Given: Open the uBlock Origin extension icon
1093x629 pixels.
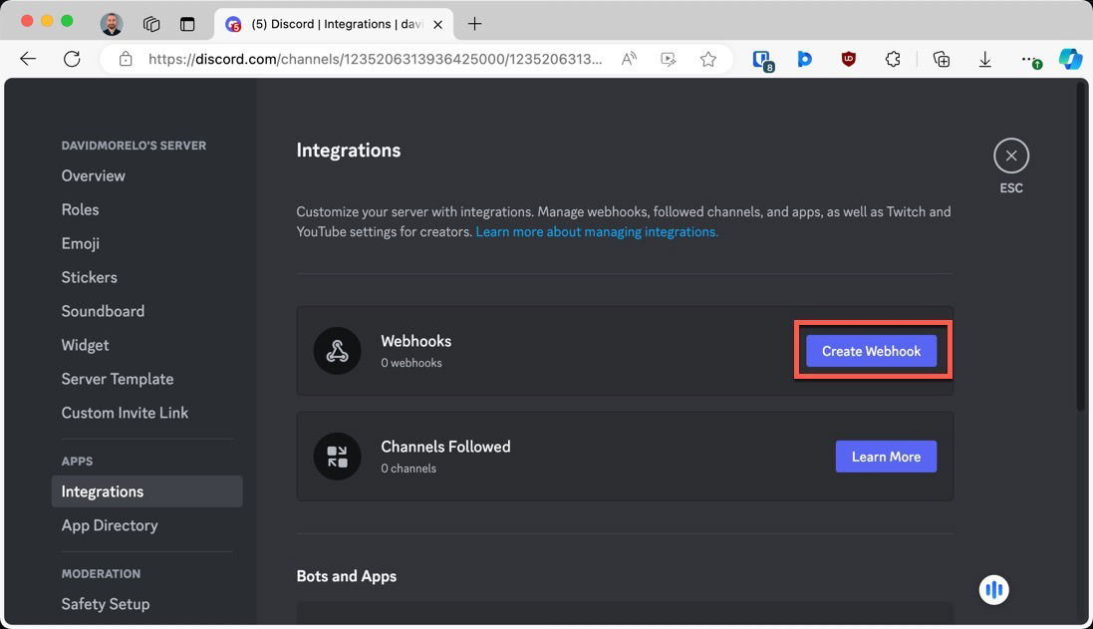Looking at the screenshot, I should [848, 59].
